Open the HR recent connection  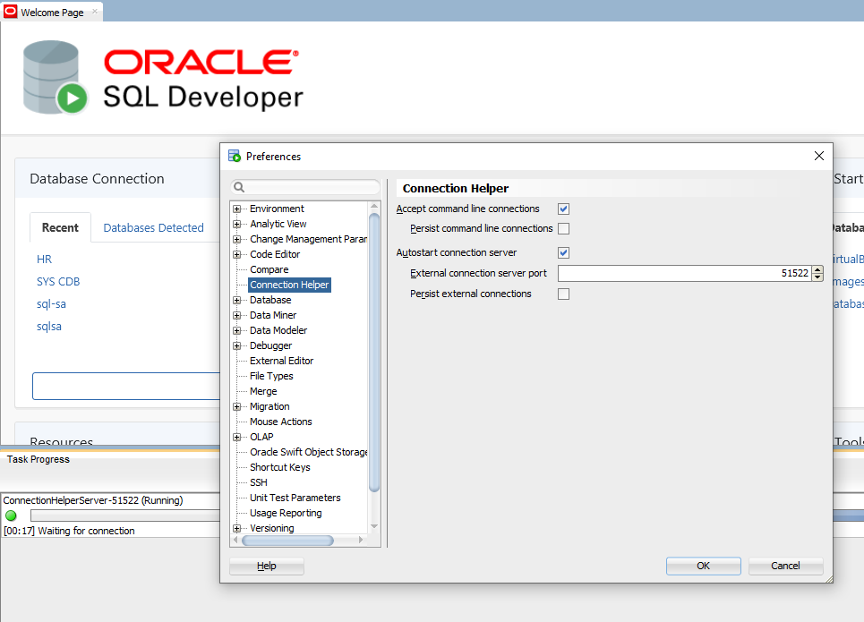click(44, 259)
